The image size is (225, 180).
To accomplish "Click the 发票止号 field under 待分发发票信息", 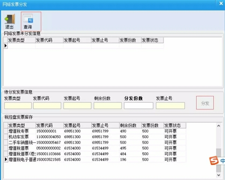I will click(x=170, y=106).
